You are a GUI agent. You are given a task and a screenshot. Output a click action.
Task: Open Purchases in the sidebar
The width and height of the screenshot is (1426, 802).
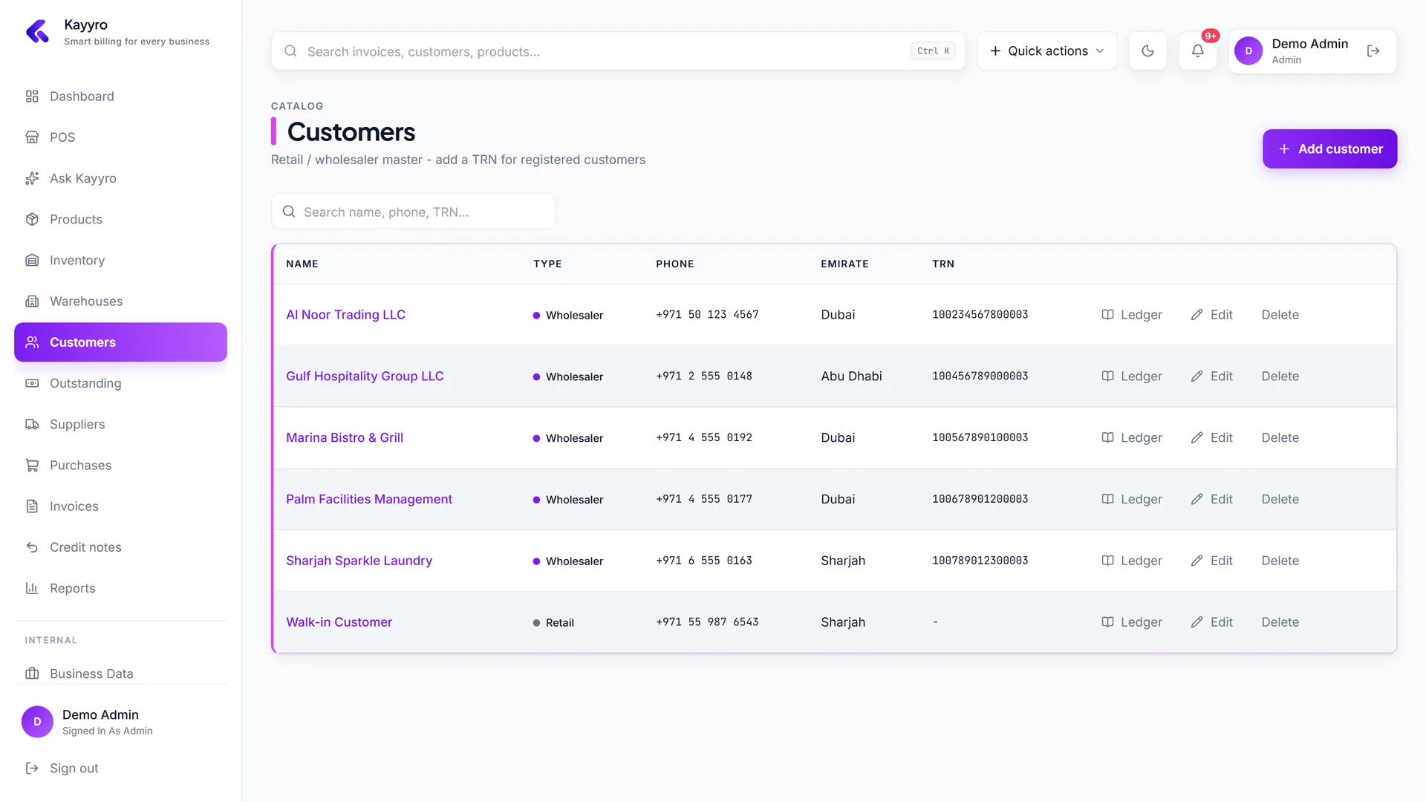tap(120, 466)
